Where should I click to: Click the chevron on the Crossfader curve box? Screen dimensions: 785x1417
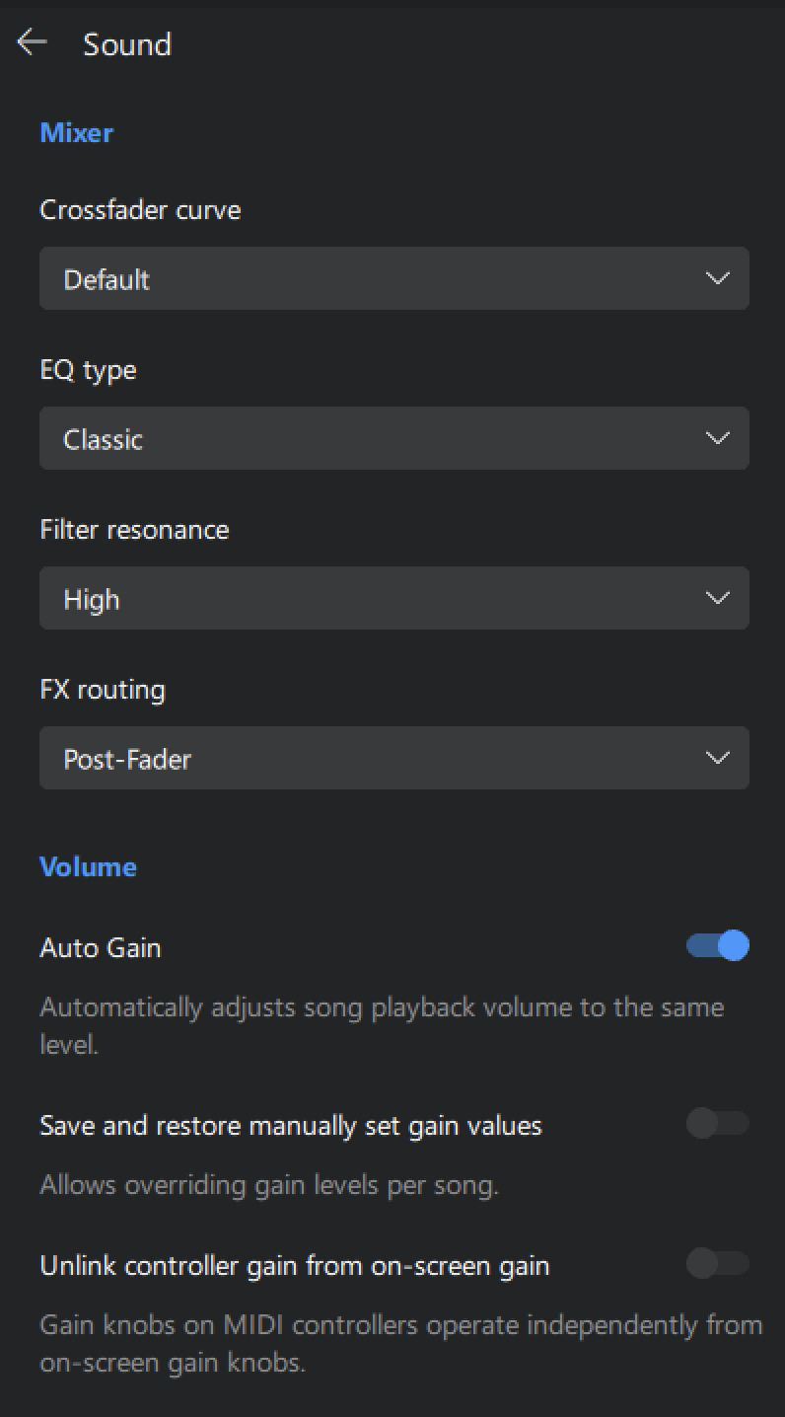pos(717,277)
